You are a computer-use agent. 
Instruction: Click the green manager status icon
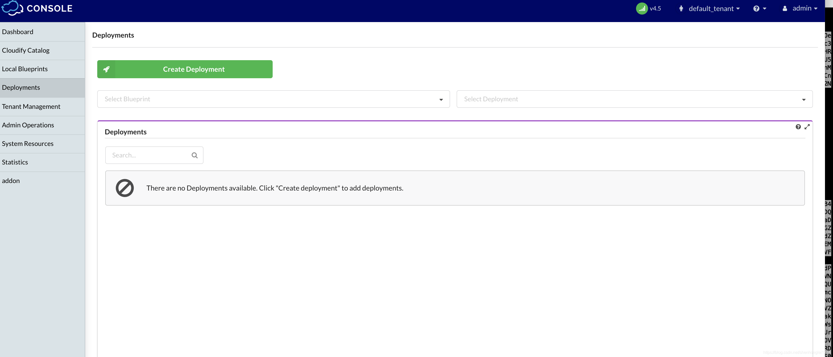(642, 9)
